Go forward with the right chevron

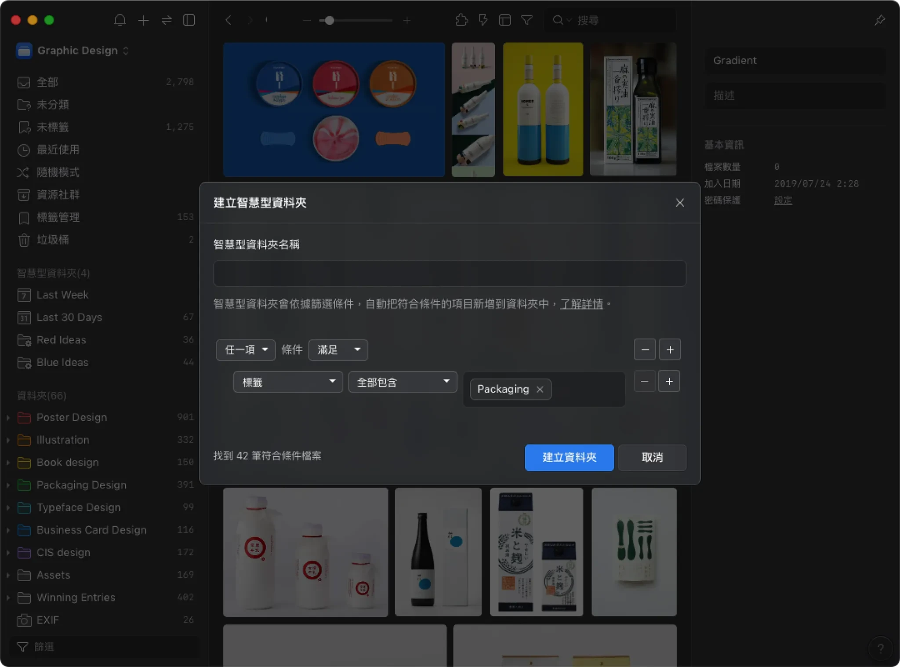250,20
